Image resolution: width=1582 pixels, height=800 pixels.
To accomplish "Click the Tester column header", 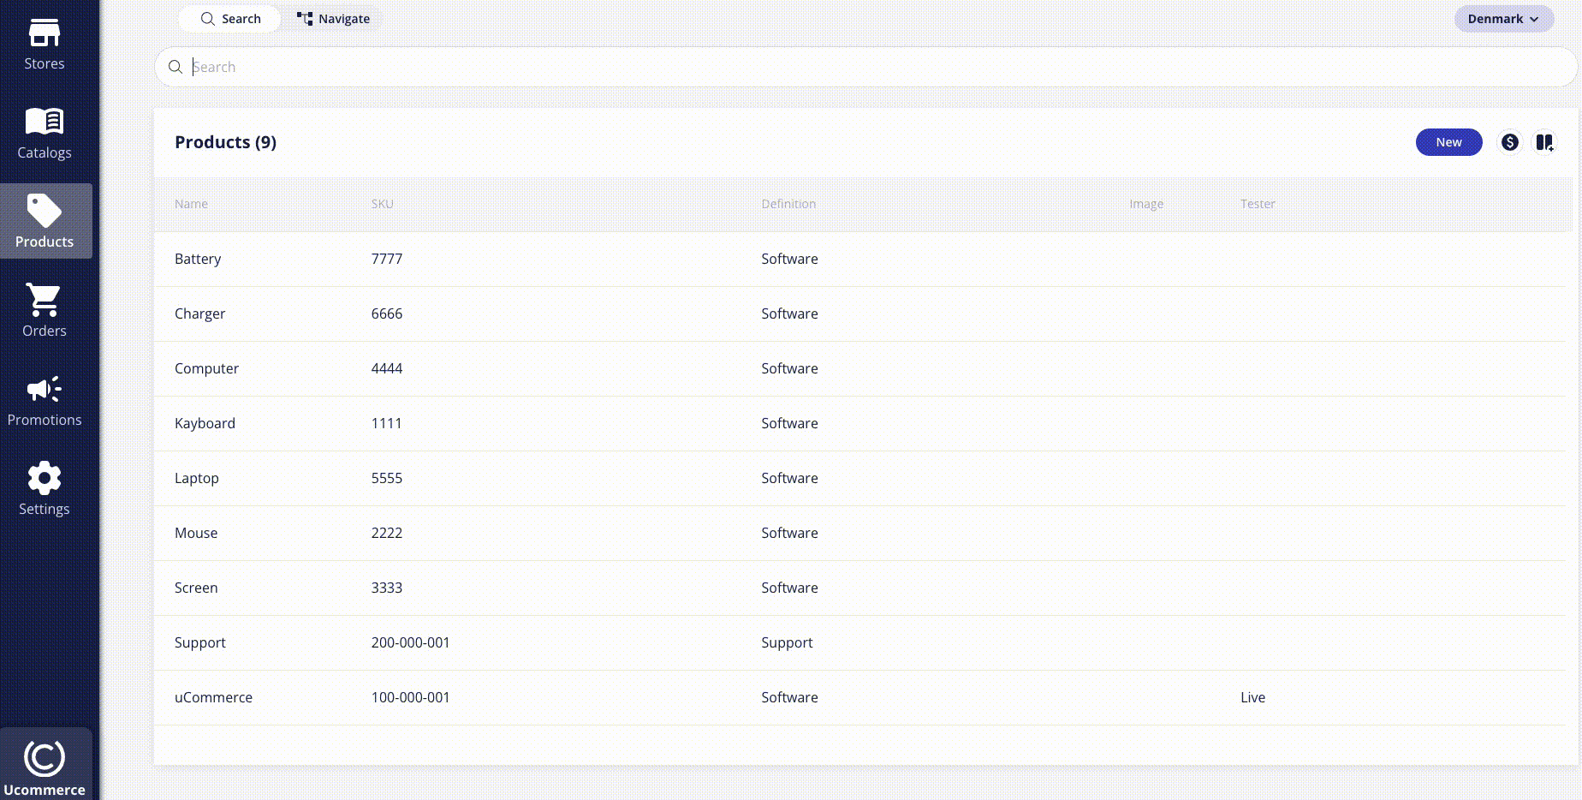I will [x=1258, y=204].
